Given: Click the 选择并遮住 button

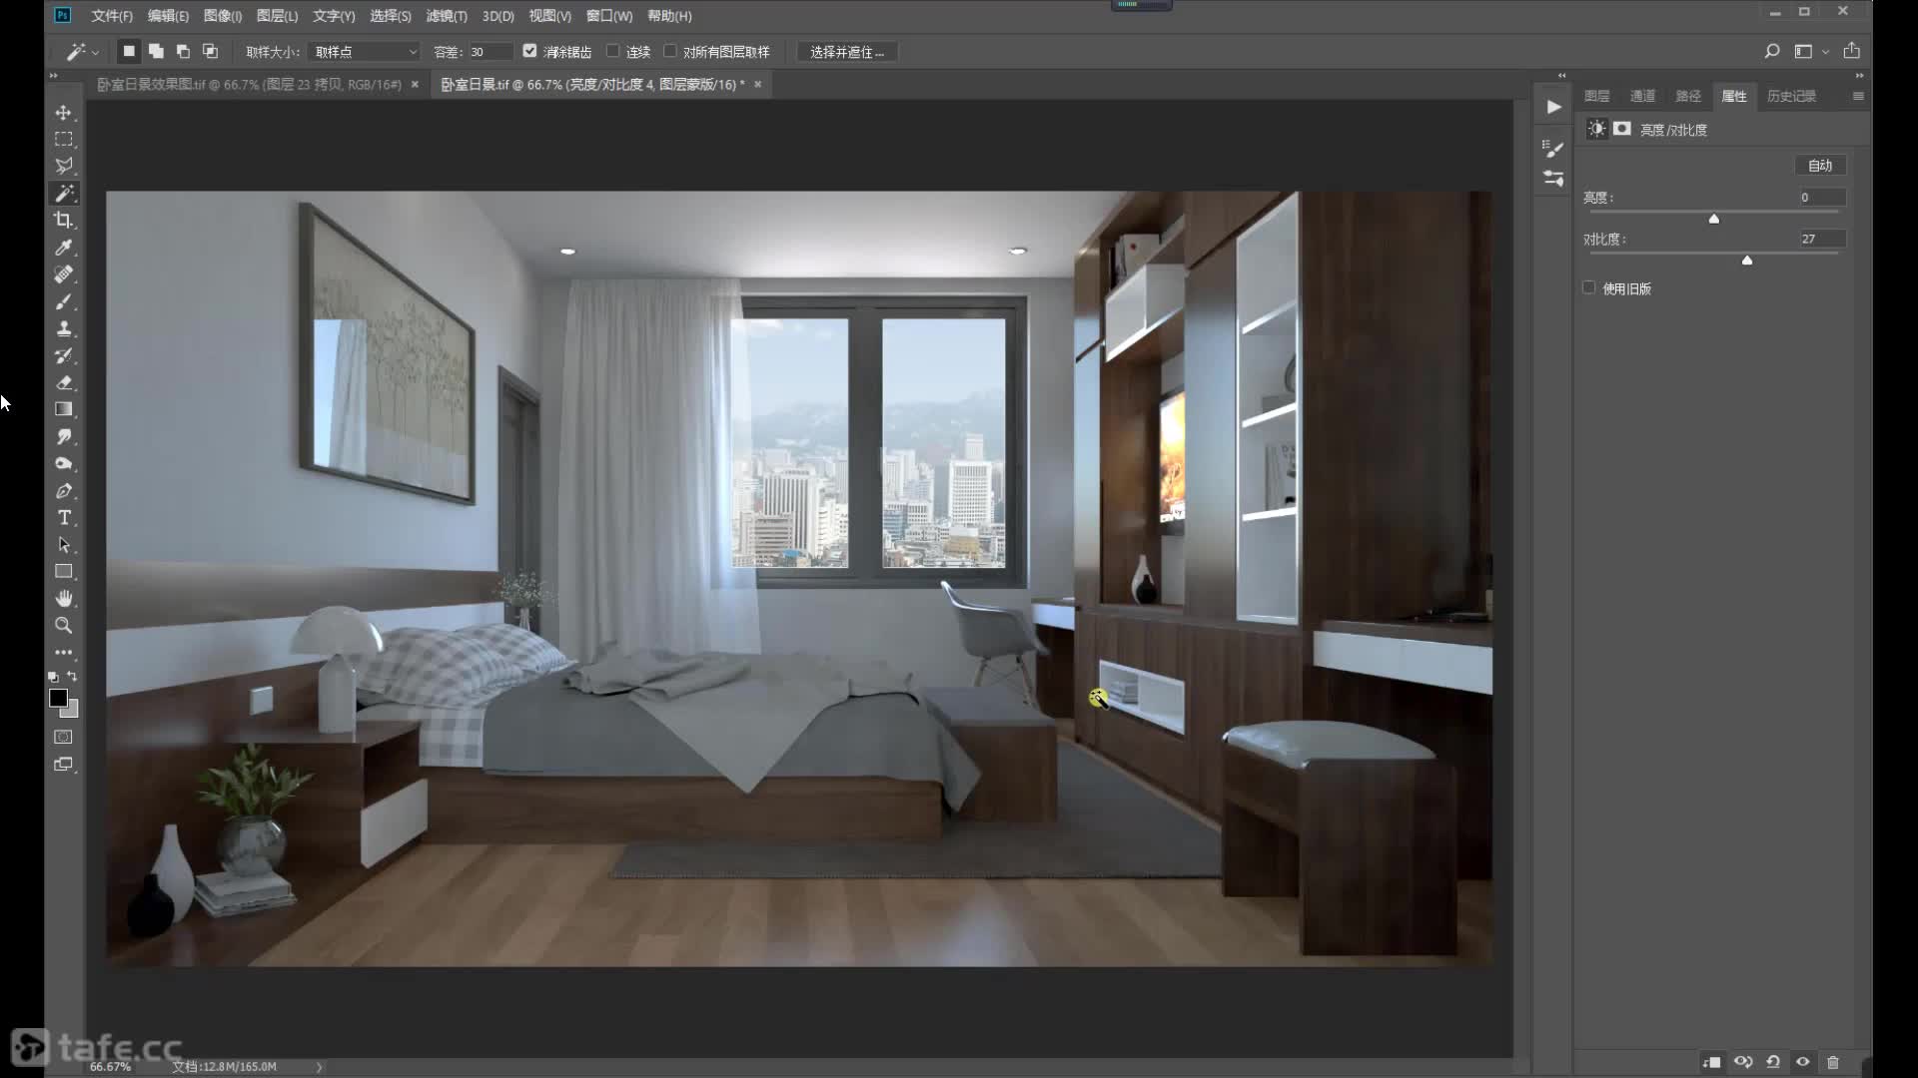Looking at the screenshot, I should (x=847, y=52).
